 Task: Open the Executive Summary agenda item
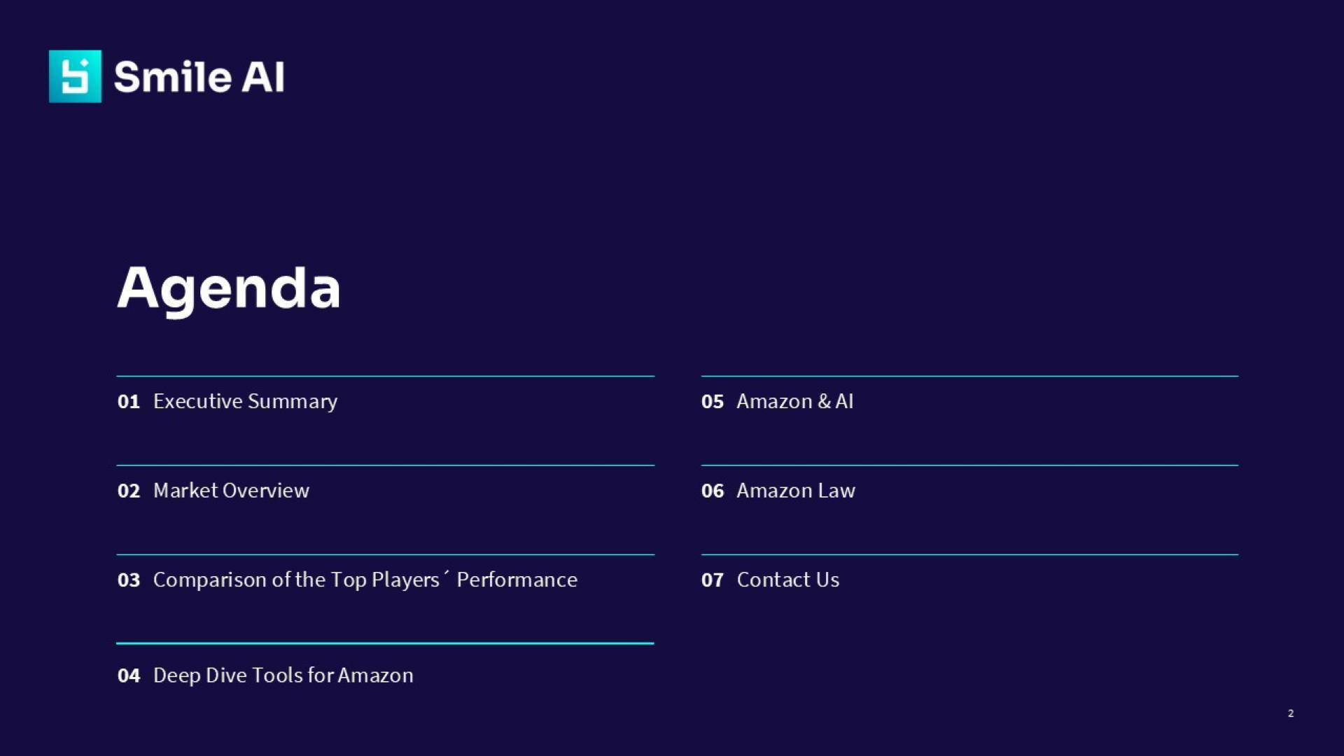tap(245, 401)
